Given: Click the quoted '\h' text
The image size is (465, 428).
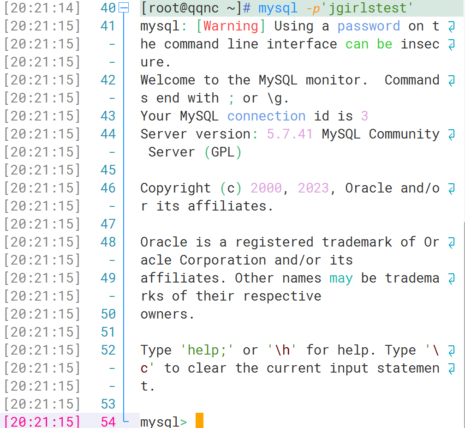Looking at the screenshot, I should [x=282, y=350].
